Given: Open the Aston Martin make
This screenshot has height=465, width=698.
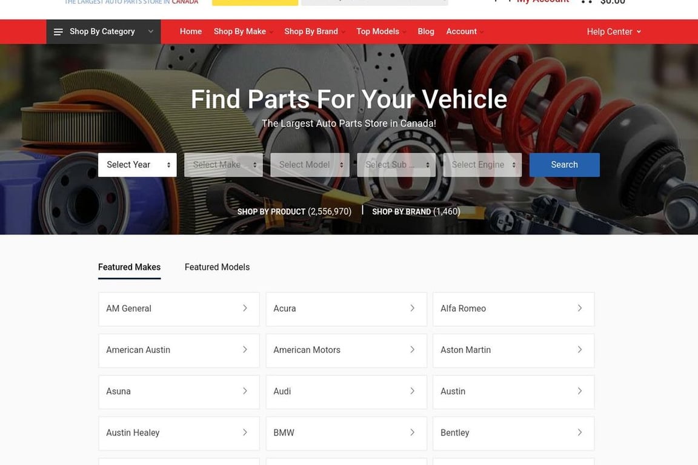Looking at the screenshot, I should click(513, 350).
